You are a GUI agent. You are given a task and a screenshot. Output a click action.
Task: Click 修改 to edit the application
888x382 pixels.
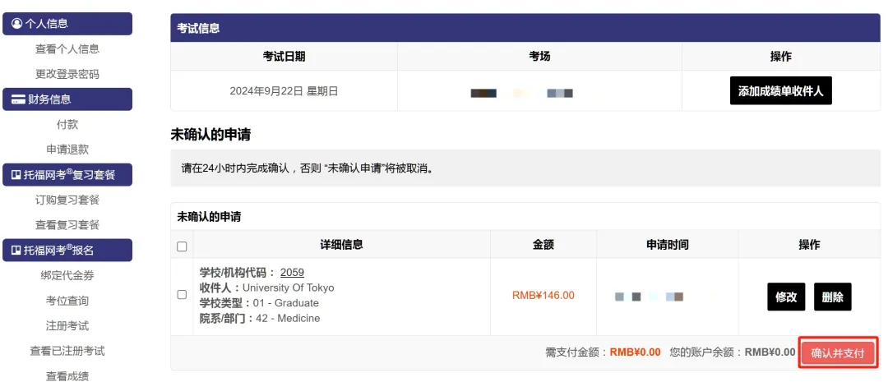(785, 297)
